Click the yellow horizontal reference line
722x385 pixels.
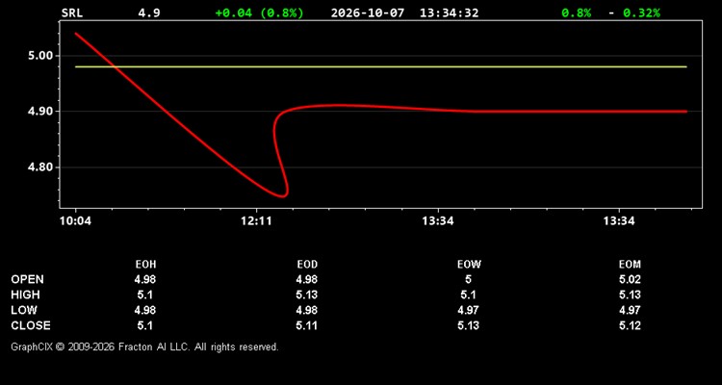pos(381,66)
